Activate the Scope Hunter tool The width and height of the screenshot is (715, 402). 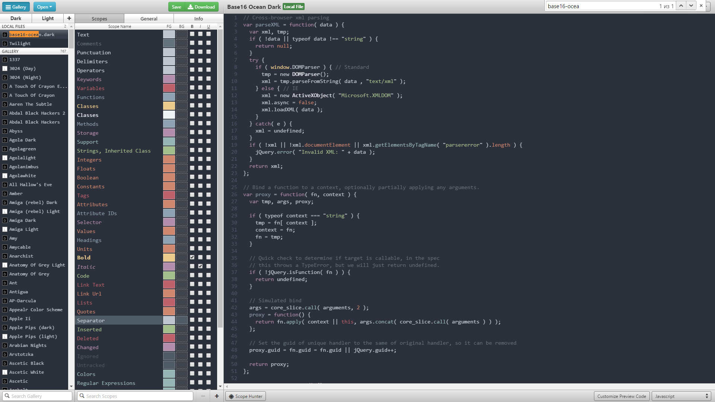tap(246, 396)
